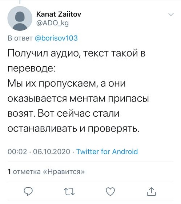Image resolution: width=181 pixels, height=204 pixels.
Task: Open the thread connector line above the avatar
Action: pos(20,2)
